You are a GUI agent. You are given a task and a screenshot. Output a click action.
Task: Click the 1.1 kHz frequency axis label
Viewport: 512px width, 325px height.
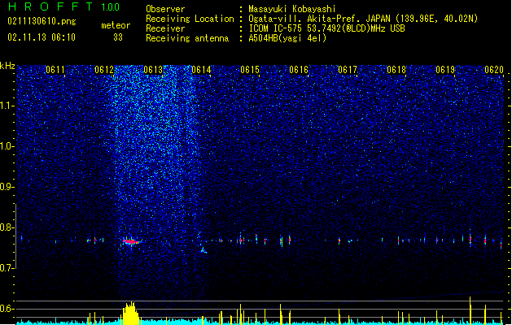click(x=7, y=106)
